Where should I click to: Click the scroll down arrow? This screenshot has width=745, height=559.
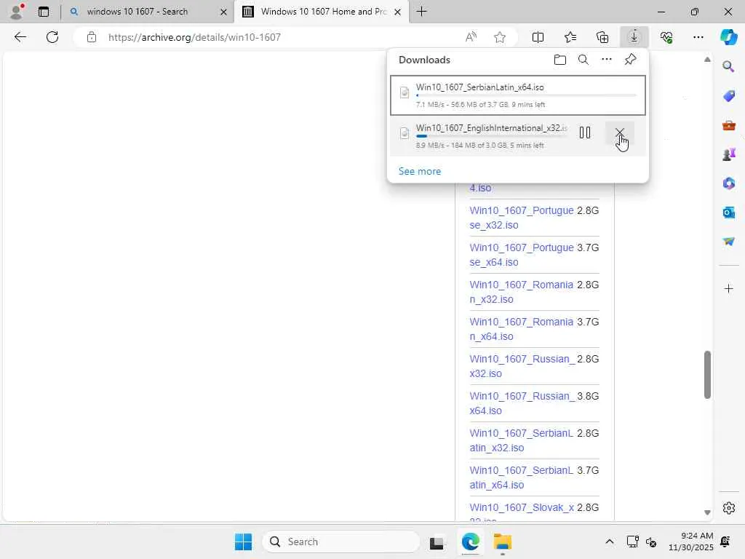coord(707,512)
